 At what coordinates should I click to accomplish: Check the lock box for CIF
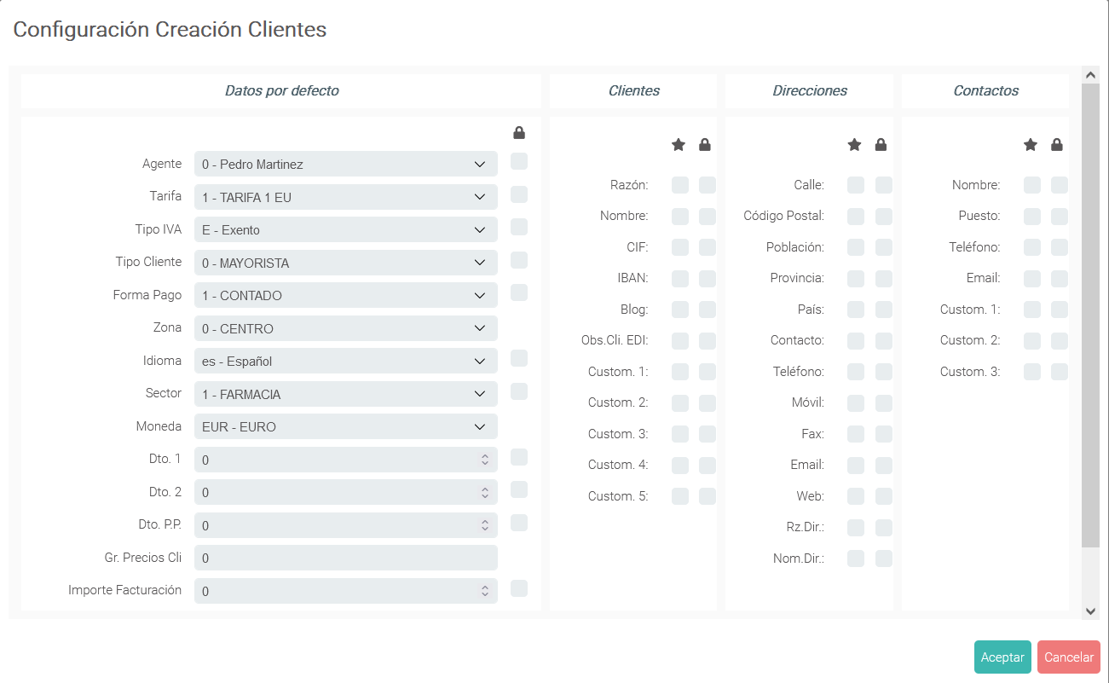coord(708,247)
